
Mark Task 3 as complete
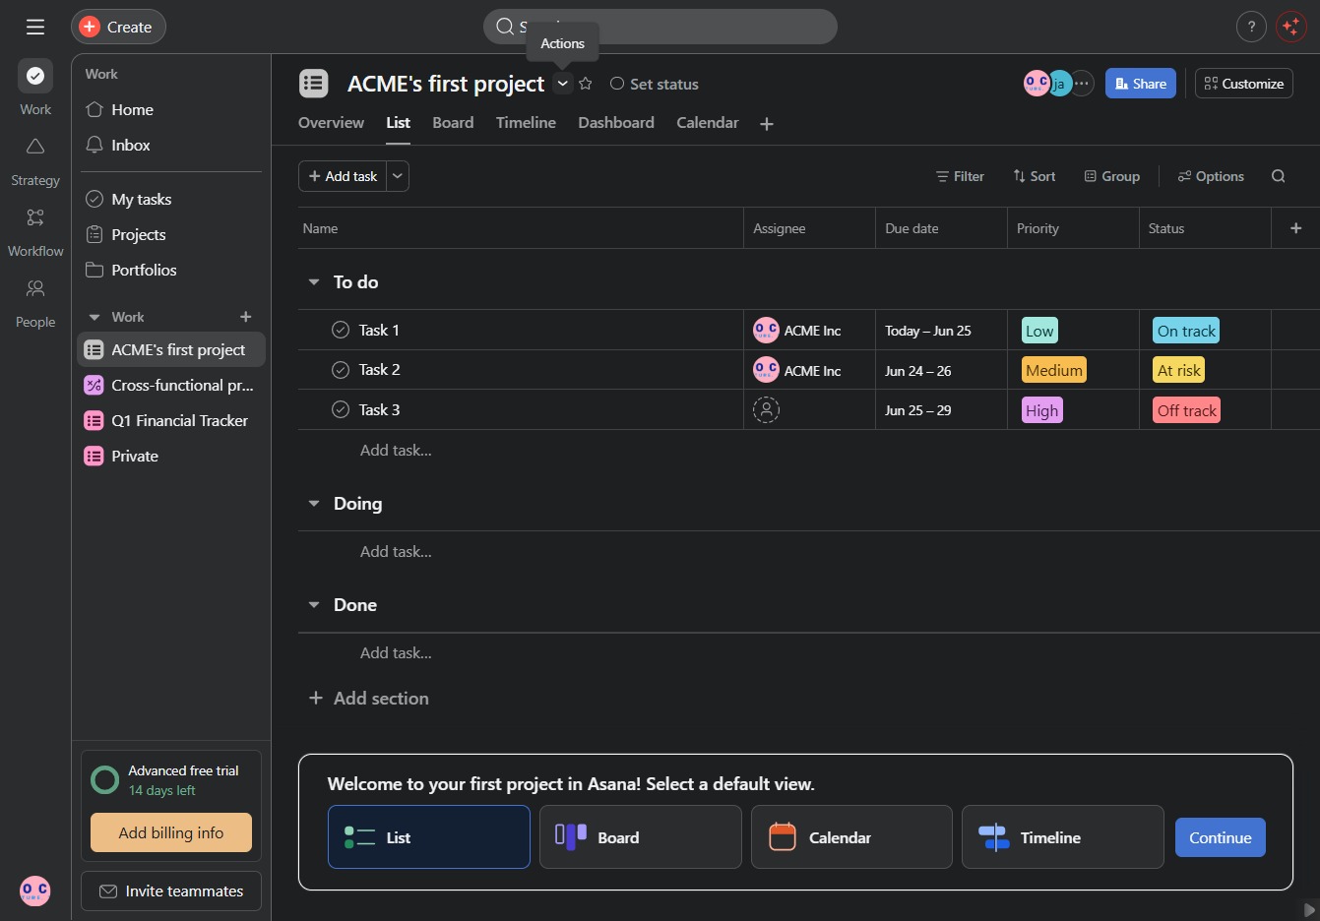pyautogui.click(x=341, y=409)
